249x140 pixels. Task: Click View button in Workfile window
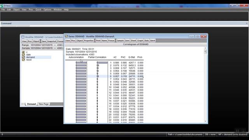[x=24, y=41]
